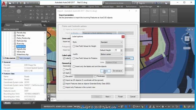Collapse the General section in properties
Screen dimensions: 196x110
tap(2, 62)
